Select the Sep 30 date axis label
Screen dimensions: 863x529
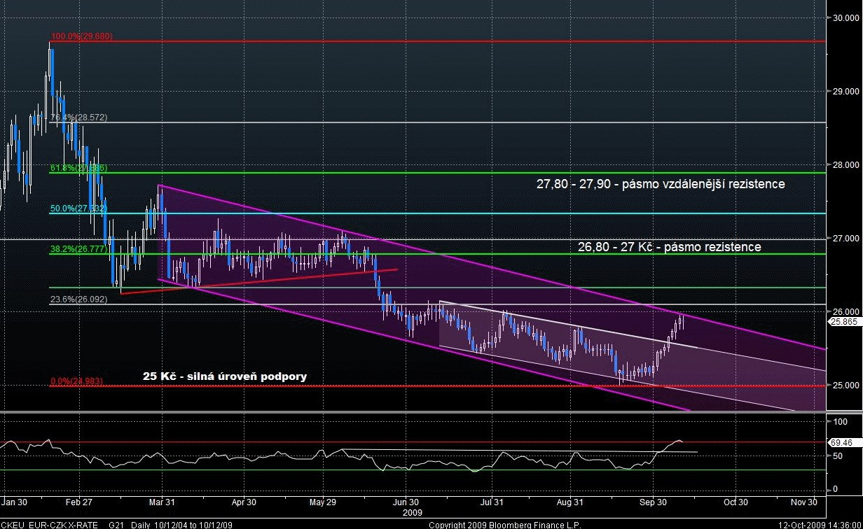[x=652, y=502]
